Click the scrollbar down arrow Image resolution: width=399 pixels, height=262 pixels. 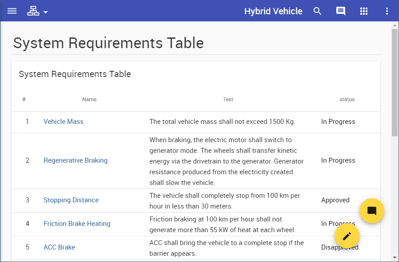tap(395, 258)
